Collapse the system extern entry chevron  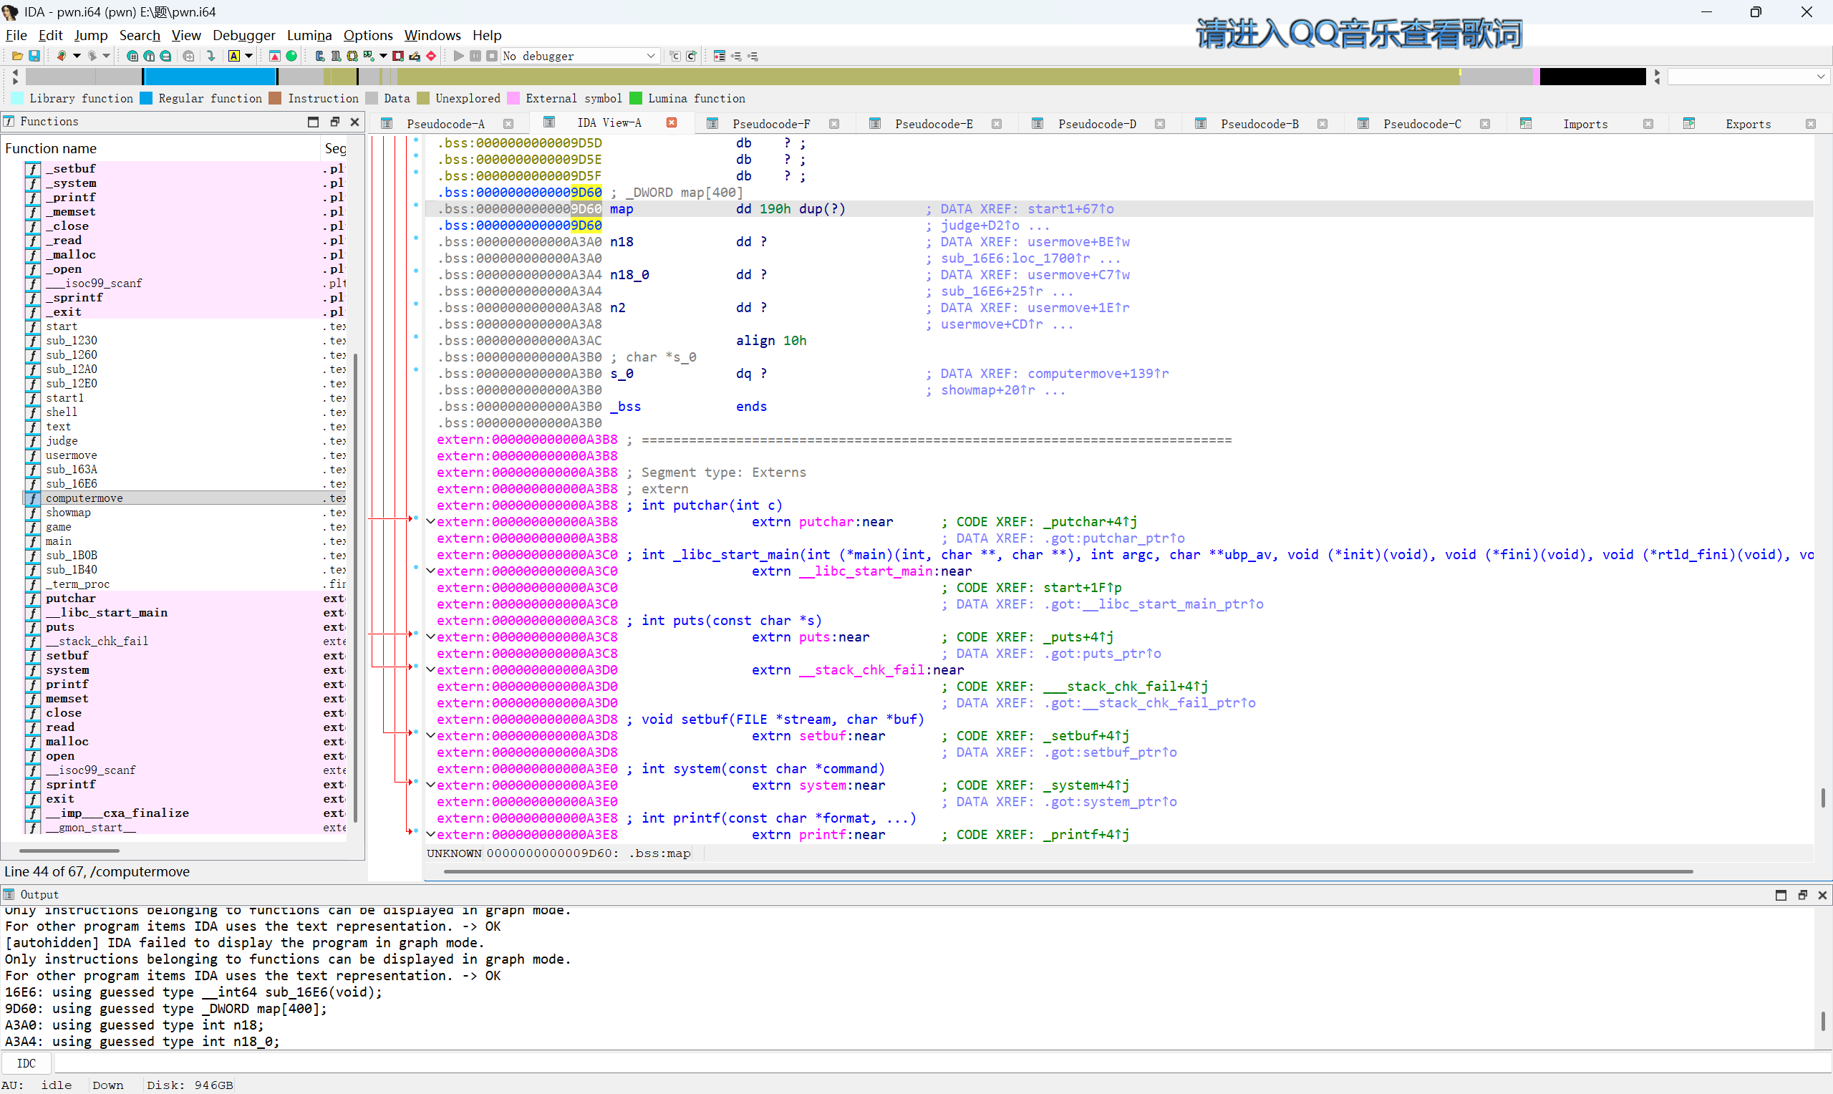[430, 785]
